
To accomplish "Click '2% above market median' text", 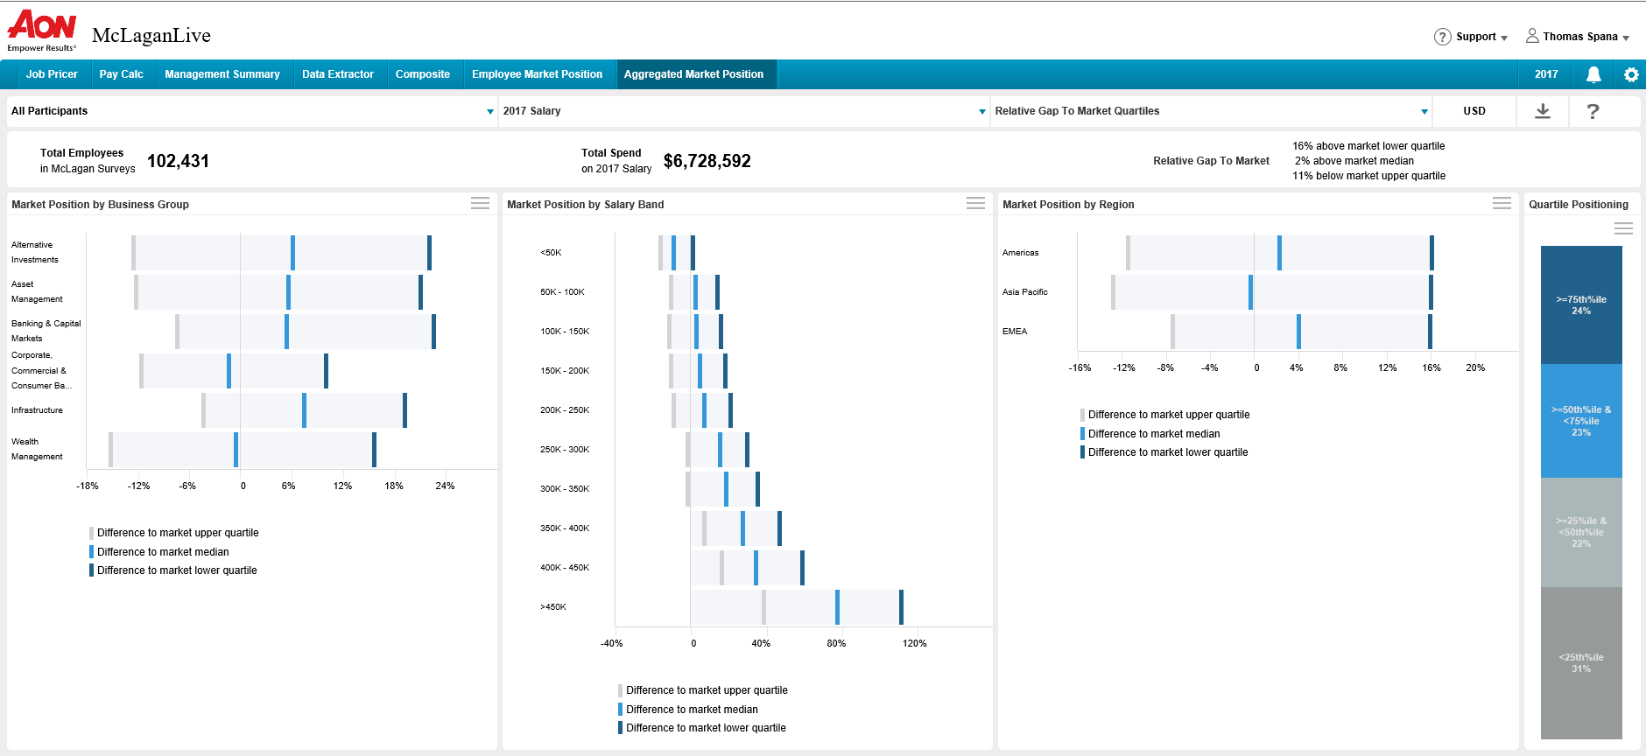I will pyautogui.click(x=1354, y=161).
